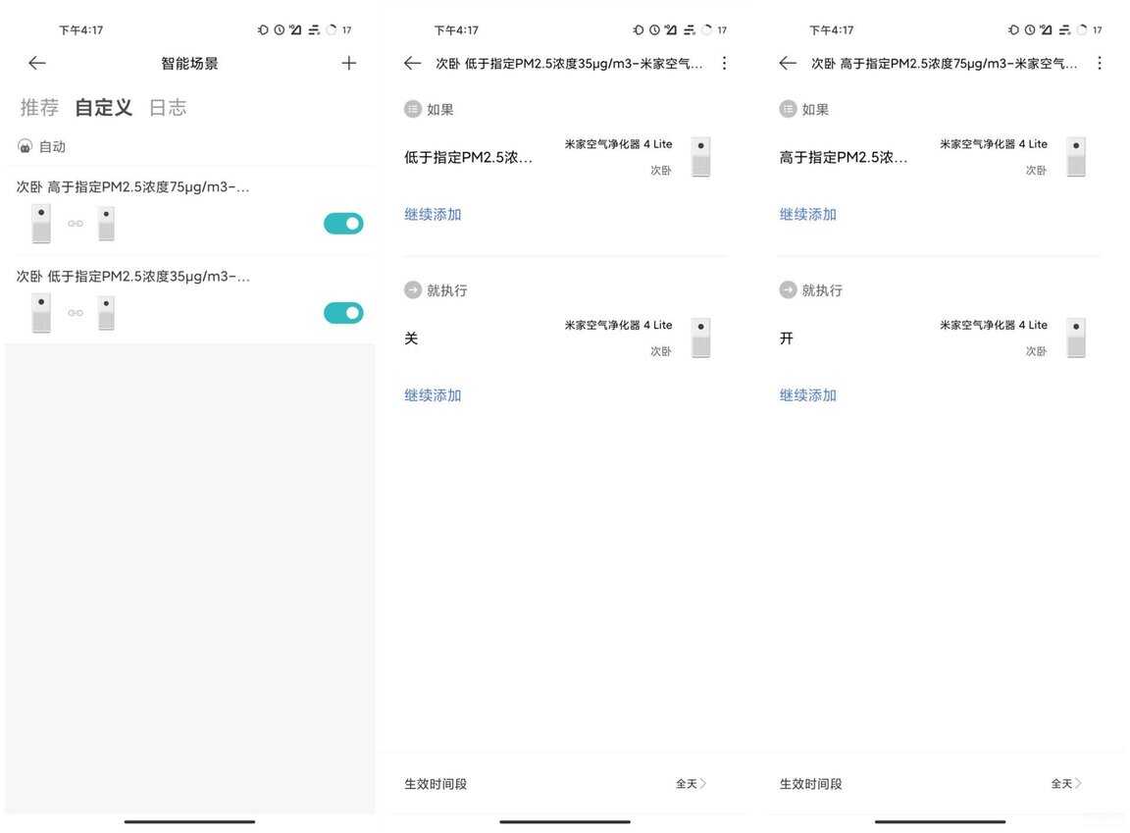The height and width of the screenshot is (833, 1130).
Task: Click purifier thumbnail beside 高于指定PM2.5浓 condition
Action: pyautogui.click(x=1076, y=156)
